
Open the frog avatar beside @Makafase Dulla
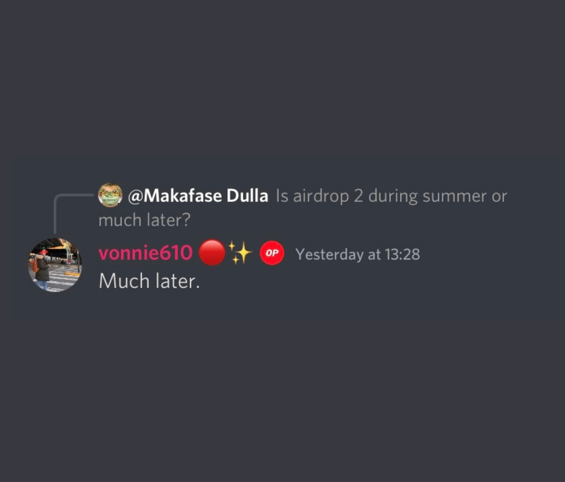point(110,195)
